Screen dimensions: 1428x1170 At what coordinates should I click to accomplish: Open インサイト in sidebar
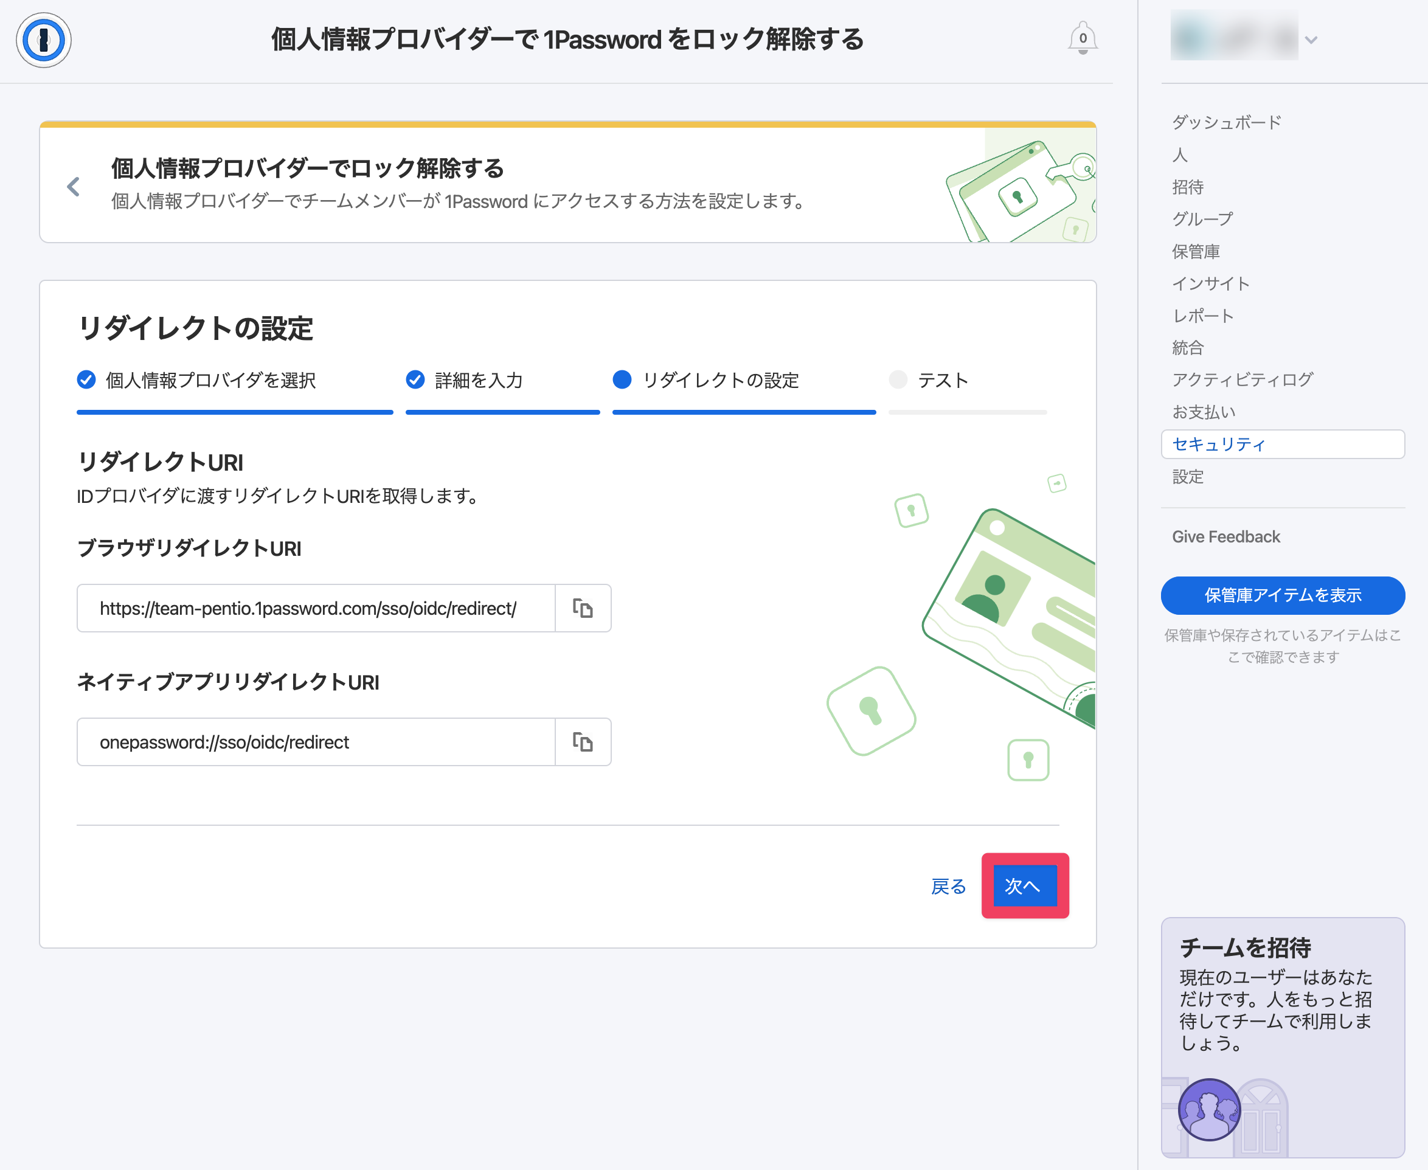1211,284
